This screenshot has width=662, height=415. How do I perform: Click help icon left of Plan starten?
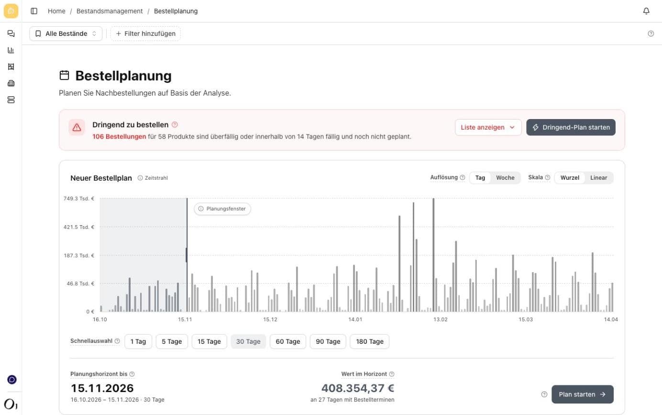click(544, 394)
